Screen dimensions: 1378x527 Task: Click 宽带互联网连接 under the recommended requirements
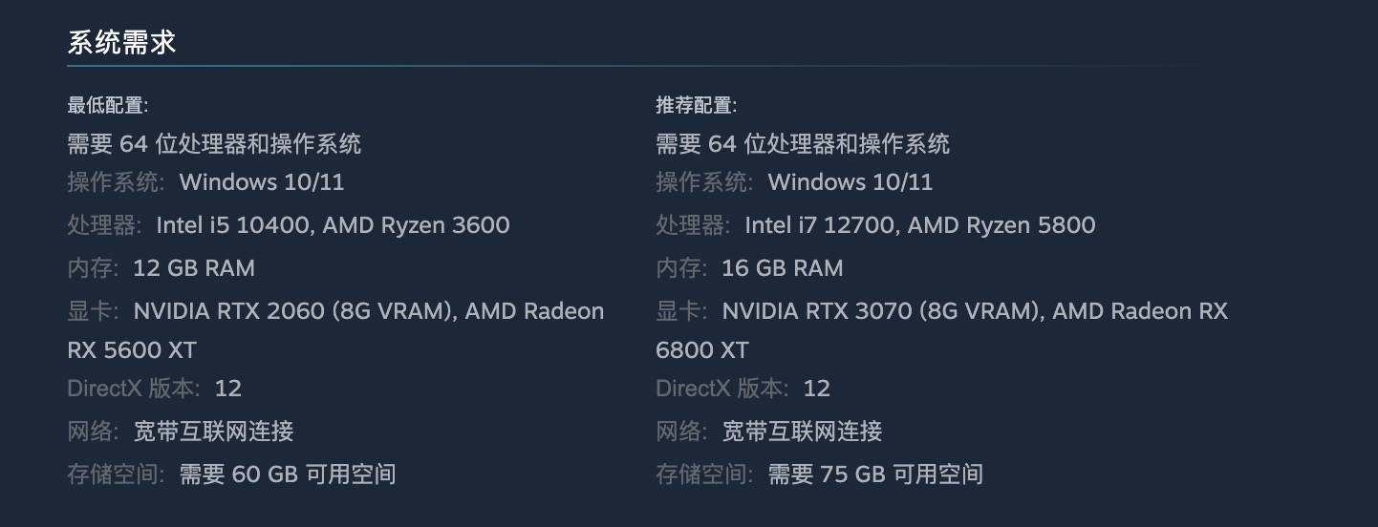click(x=803, y=432)
